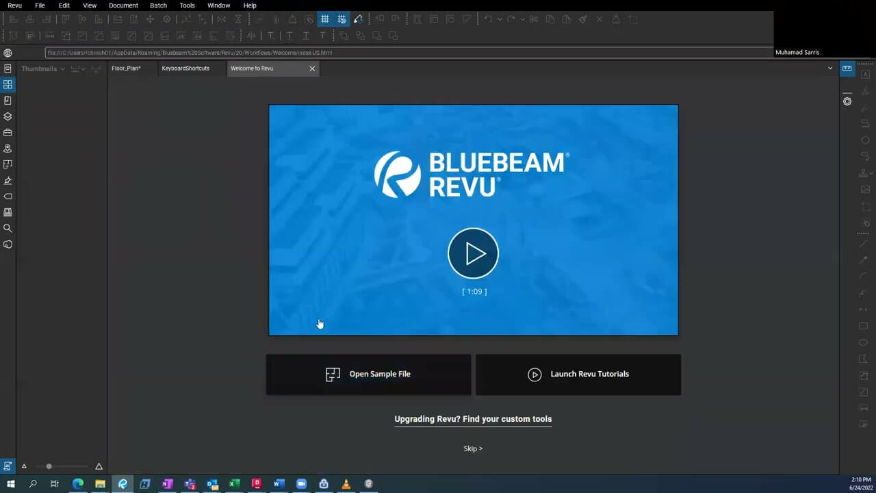Toggle the Reuse Markup Tool icon in toolbar
This screenshot has height=493, width=876.
pos(358,19)
